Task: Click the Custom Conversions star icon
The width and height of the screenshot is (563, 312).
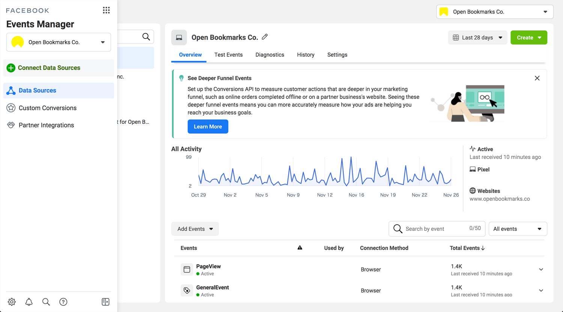Action: click(11, 108)
